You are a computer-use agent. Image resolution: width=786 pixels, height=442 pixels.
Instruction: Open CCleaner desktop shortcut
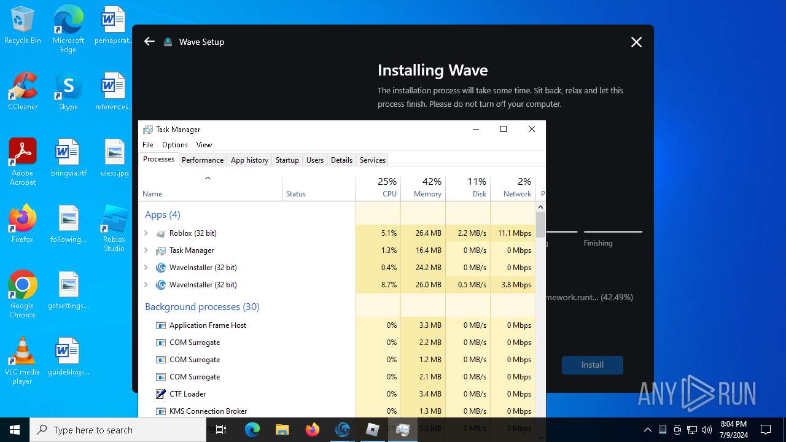pos(23,91)
